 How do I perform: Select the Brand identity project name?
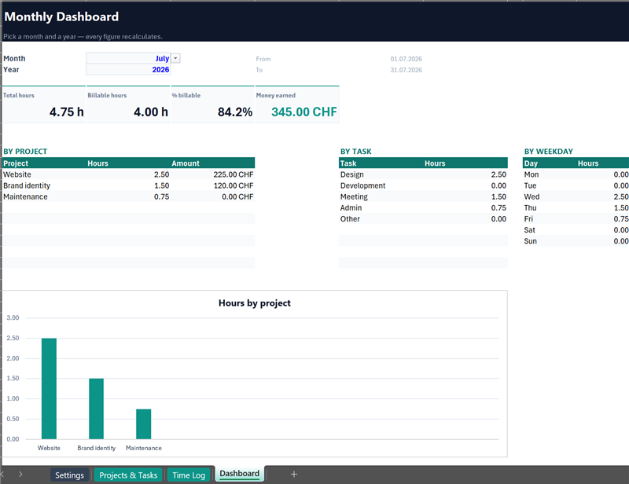click(x=27, y=185)
